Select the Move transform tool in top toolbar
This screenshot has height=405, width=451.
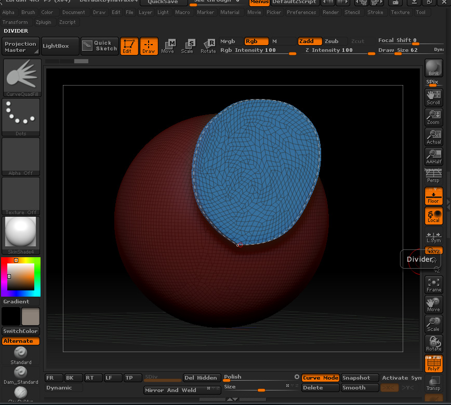167,46
